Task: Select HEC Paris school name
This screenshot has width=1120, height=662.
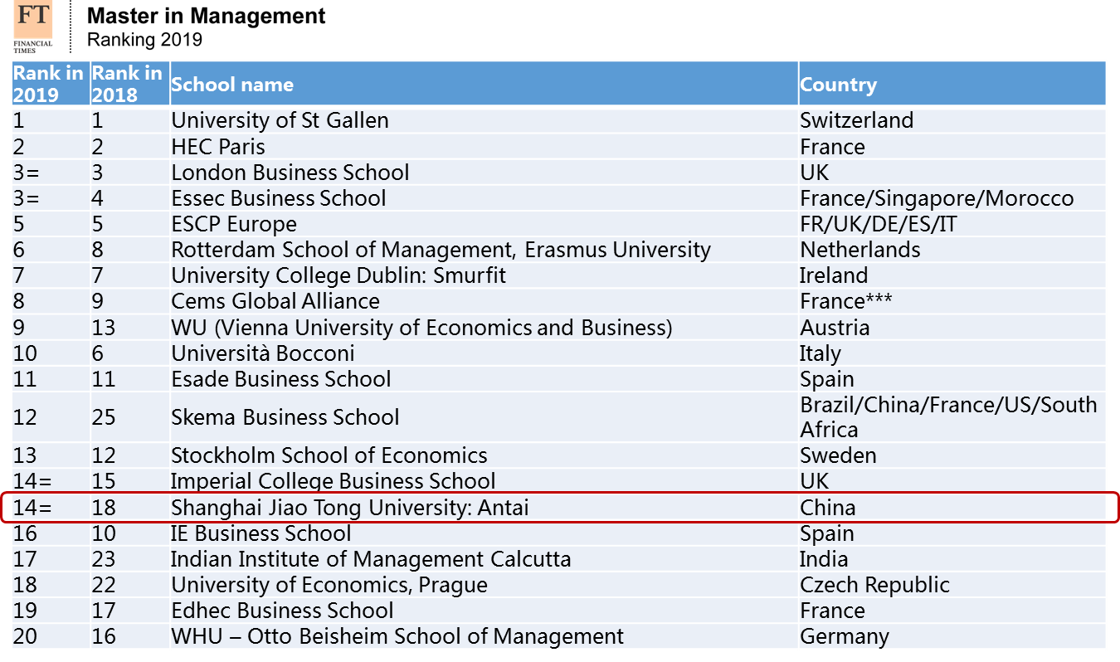Action: (218, 147)
